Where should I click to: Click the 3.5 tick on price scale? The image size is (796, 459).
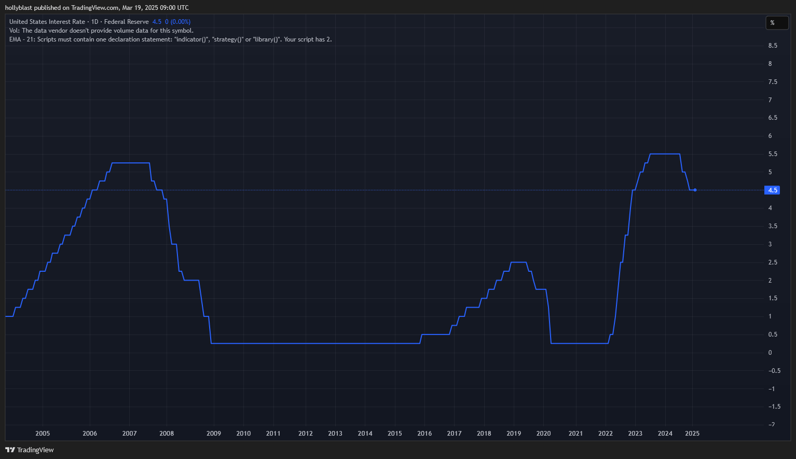coord(773,226)
